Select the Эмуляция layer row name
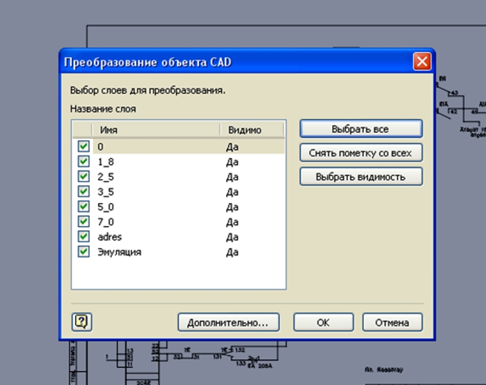Screen dimensions: 486x385 tap(119, 251)
